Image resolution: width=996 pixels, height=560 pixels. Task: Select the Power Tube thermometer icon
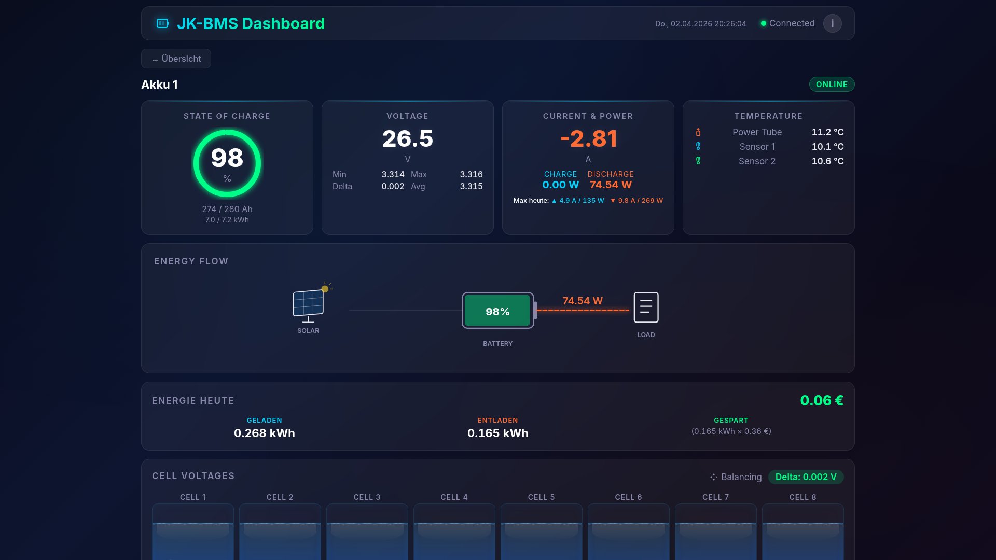pyautogui.click(x=699, y=132)
